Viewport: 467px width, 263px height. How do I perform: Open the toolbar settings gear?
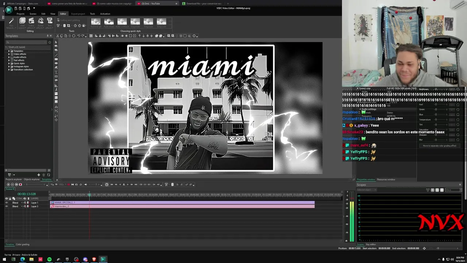(x=194, y=36)
